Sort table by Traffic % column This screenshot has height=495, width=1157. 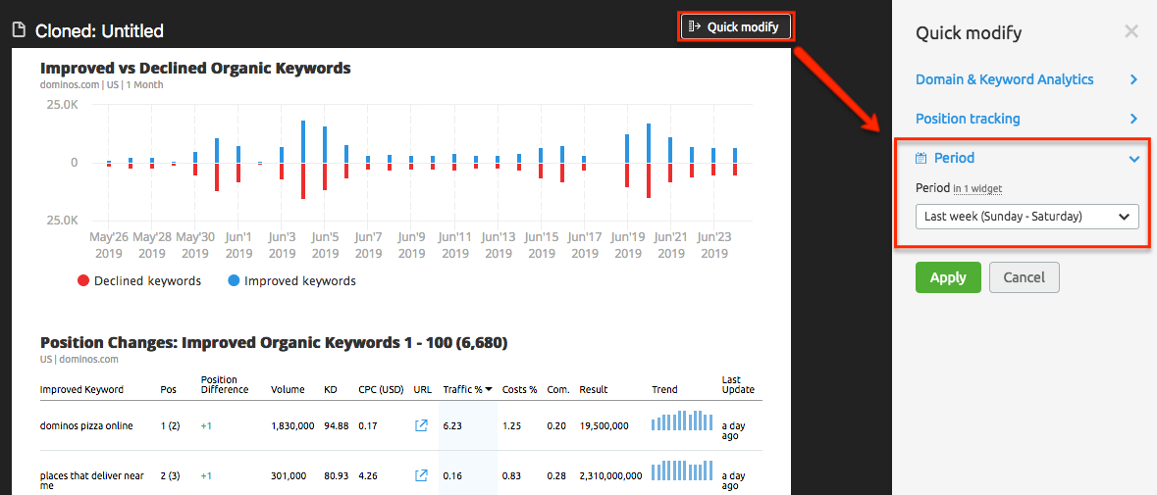[468, 390]
